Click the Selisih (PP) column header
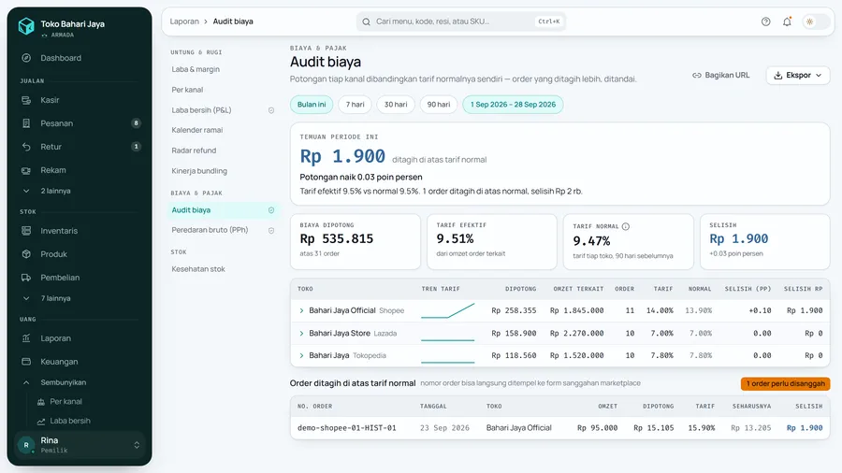The width and height of the screenshot is (842, 473). (748, 289)
